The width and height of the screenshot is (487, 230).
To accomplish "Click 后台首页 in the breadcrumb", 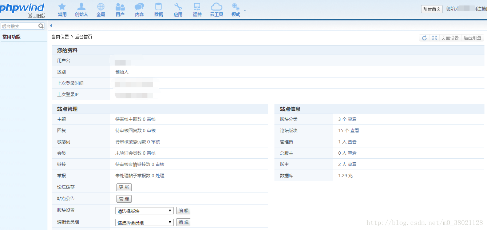I will [x=84, y=37].
